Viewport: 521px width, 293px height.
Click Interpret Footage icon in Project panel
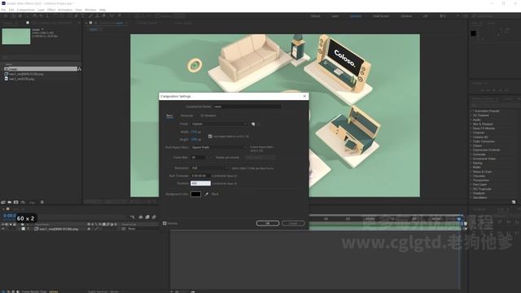pyautogui.click(x=3, y=202)
